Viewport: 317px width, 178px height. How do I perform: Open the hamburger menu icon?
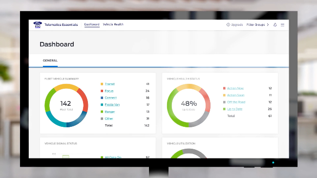282,25
